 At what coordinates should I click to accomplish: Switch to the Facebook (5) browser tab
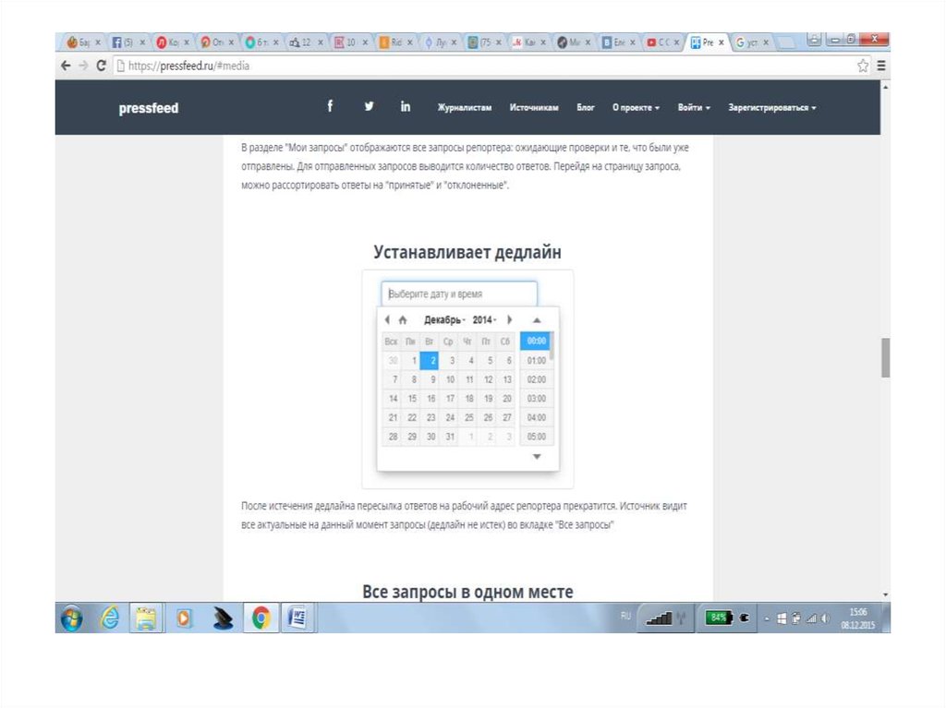(128, 42)
